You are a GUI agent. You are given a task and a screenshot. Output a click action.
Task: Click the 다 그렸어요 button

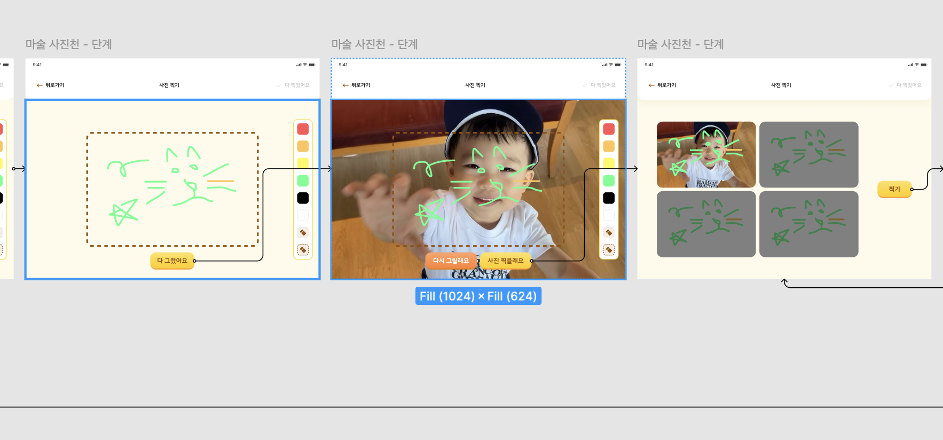pos(172,261)
